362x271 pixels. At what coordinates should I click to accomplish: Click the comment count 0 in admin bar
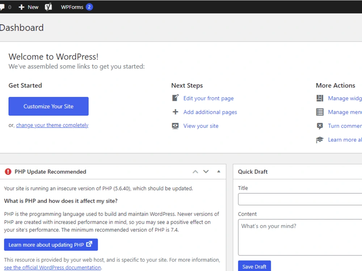tap(10, 7)
